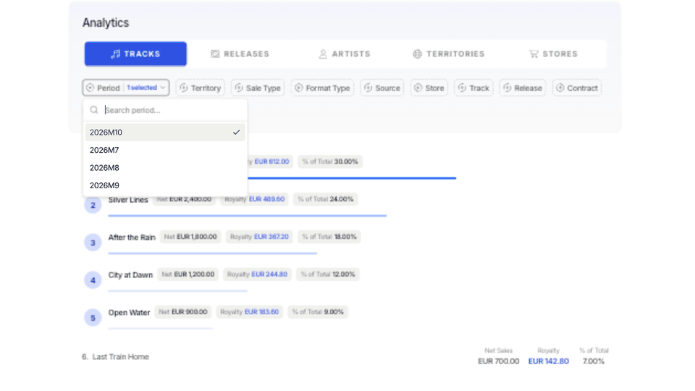Click the rank 3 badge for After the Rain
The height and width of the screenshot is (391, 695).
click(93, 243)
